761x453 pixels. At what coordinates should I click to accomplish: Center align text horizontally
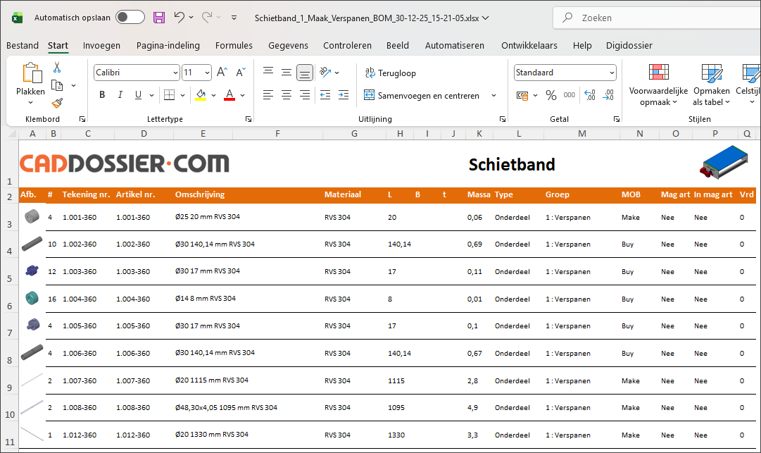(287, 95)
